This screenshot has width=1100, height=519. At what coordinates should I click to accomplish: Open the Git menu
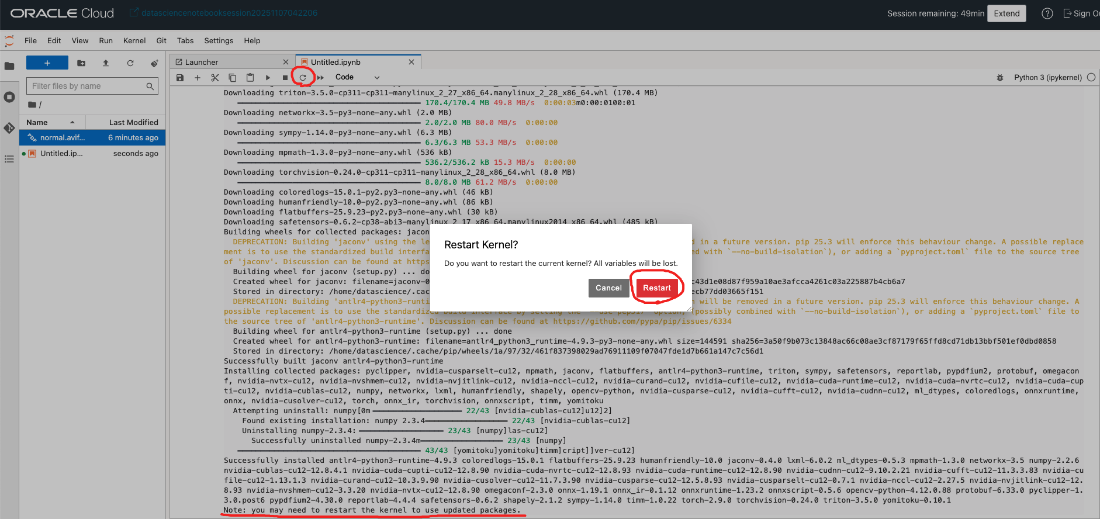tap(161, 40)
